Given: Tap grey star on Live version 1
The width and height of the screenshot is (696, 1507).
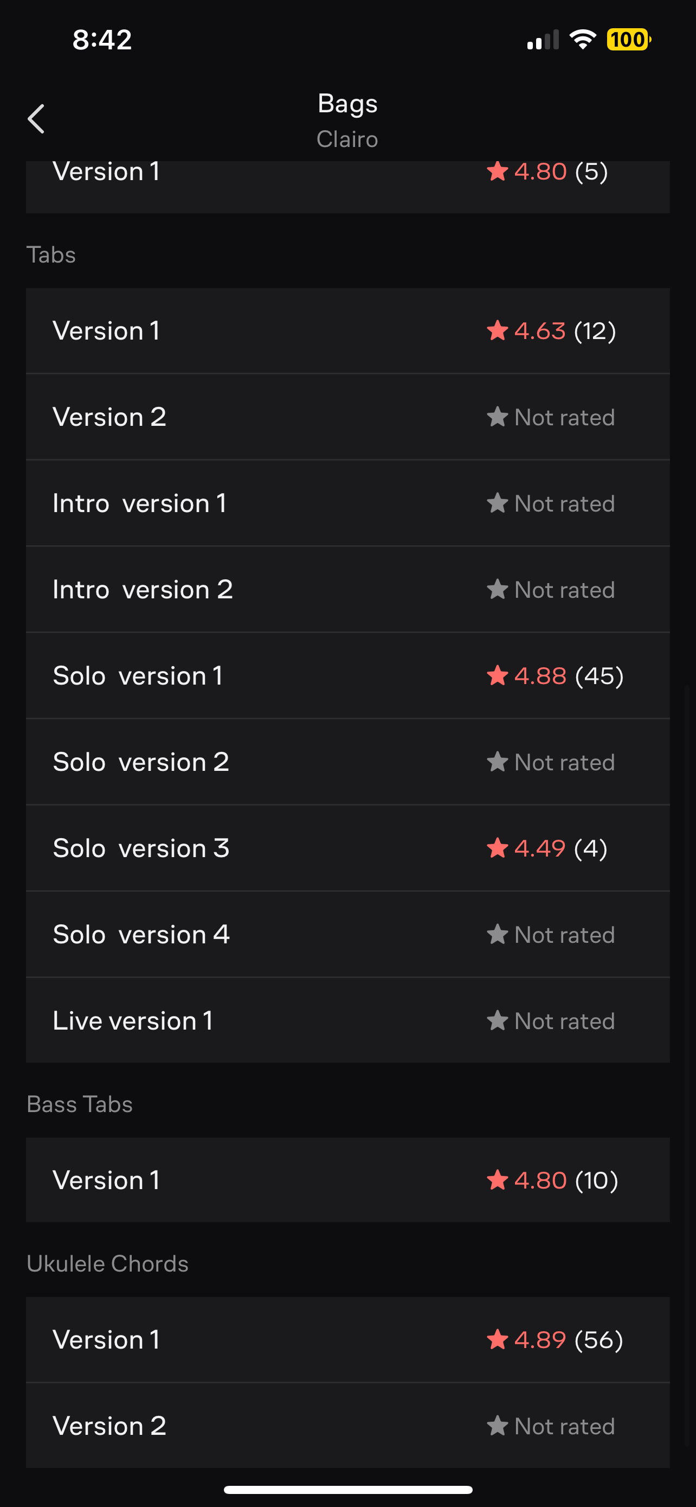Looking at the screenshot, I should tap(497, 1020).
